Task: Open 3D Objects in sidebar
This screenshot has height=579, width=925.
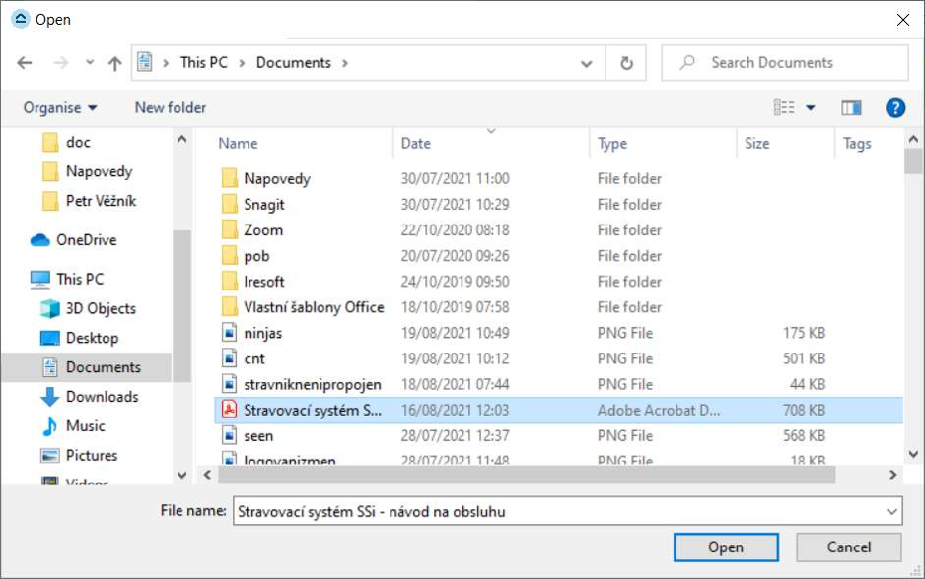Action: [88, 308]
